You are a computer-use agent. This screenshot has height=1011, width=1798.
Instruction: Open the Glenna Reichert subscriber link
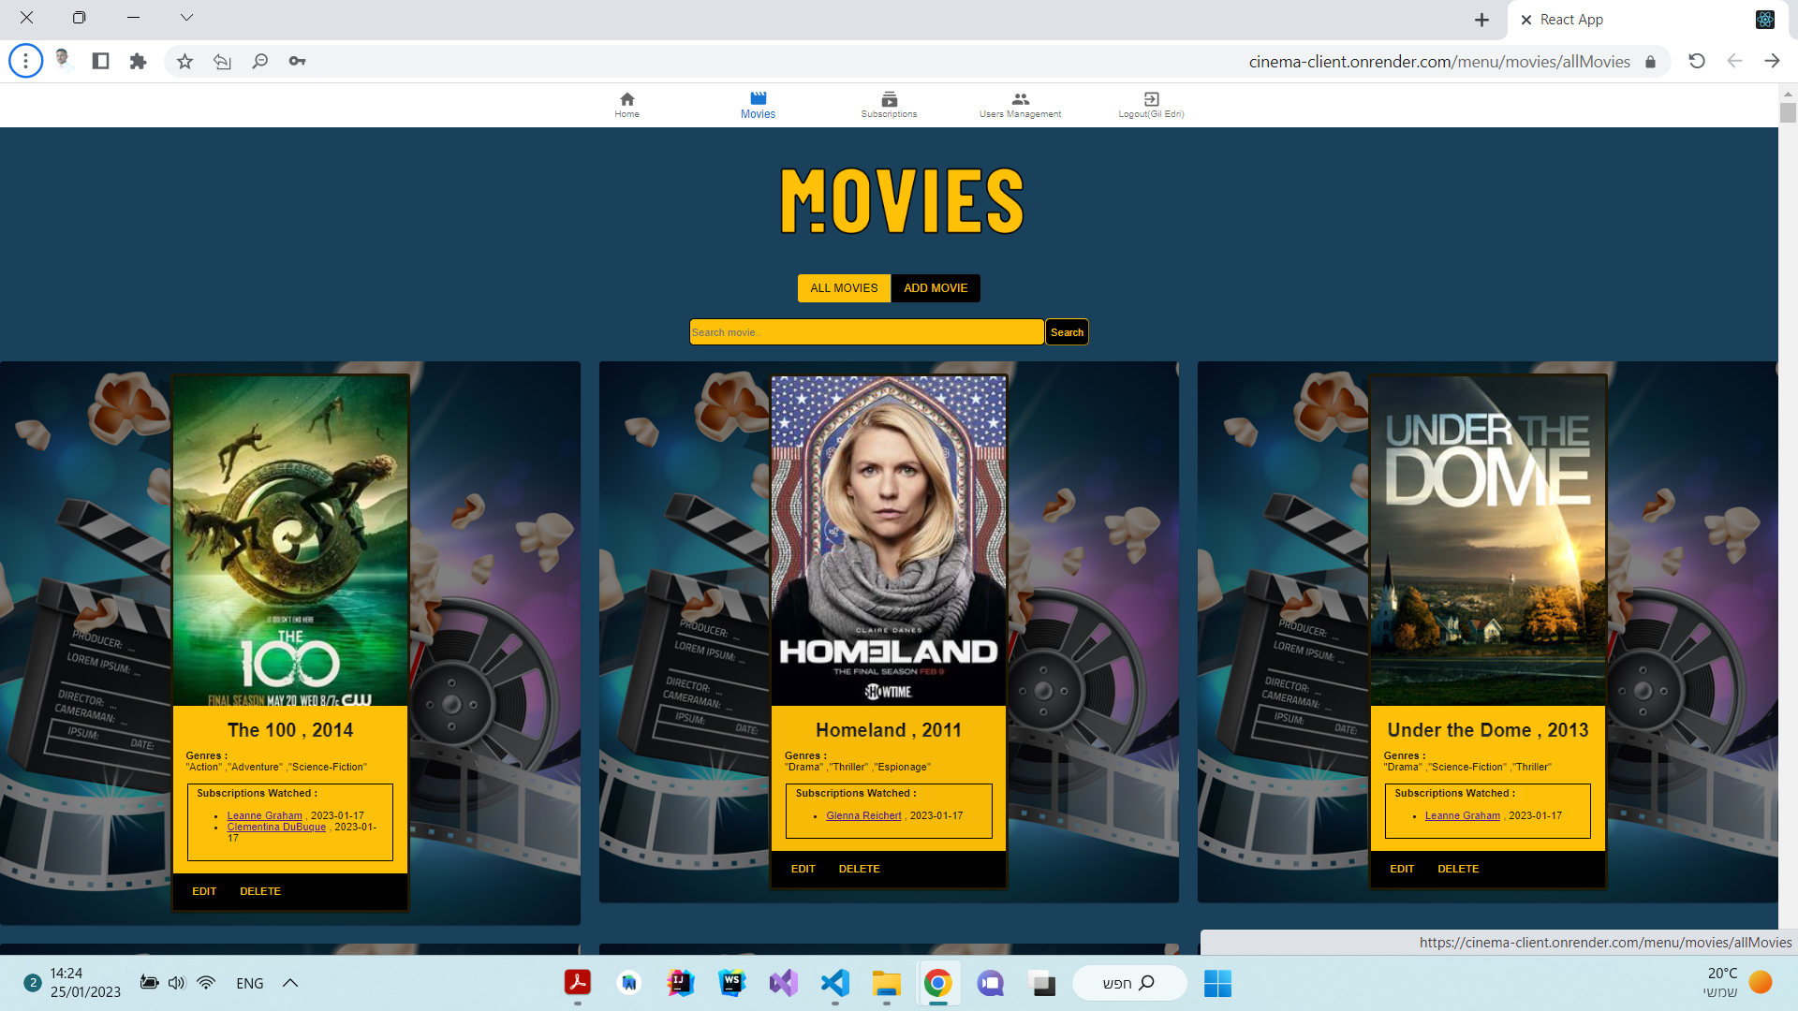pos(863,815)
